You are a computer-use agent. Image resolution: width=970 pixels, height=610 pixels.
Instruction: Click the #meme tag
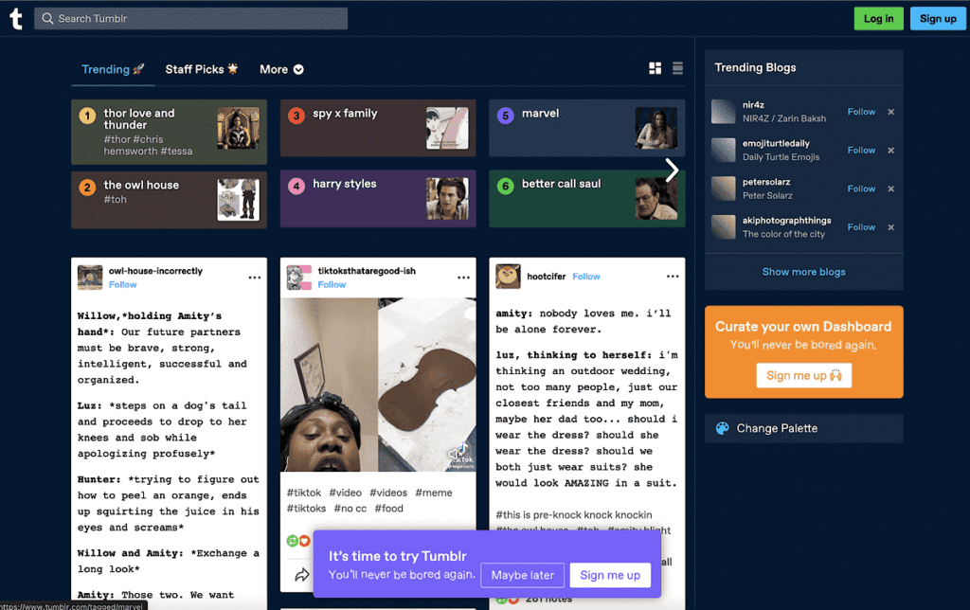[434, 493]
